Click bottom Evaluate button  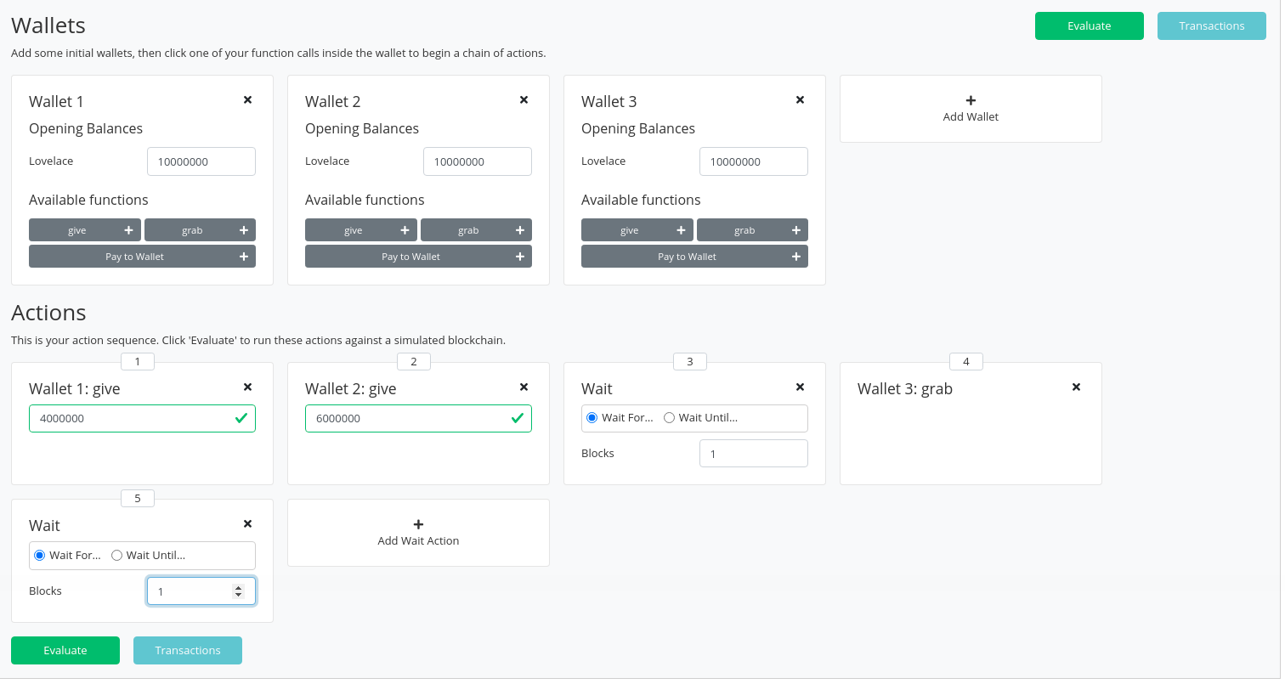pos(65,651)
